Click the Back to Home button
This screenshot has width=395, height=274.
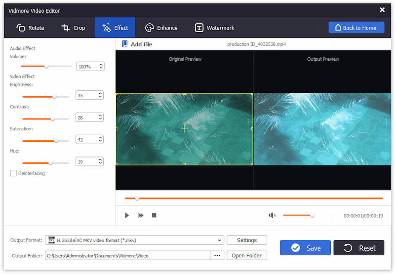click(356, 28)
